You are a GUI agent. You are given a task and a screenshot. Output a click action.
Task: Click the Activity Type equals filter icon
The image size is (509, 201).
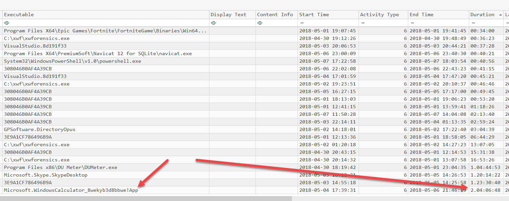363,23
